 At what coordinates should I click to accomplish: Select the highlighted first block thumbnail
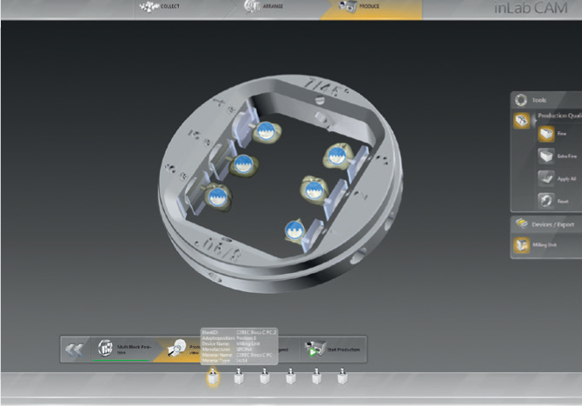[211, 377]
